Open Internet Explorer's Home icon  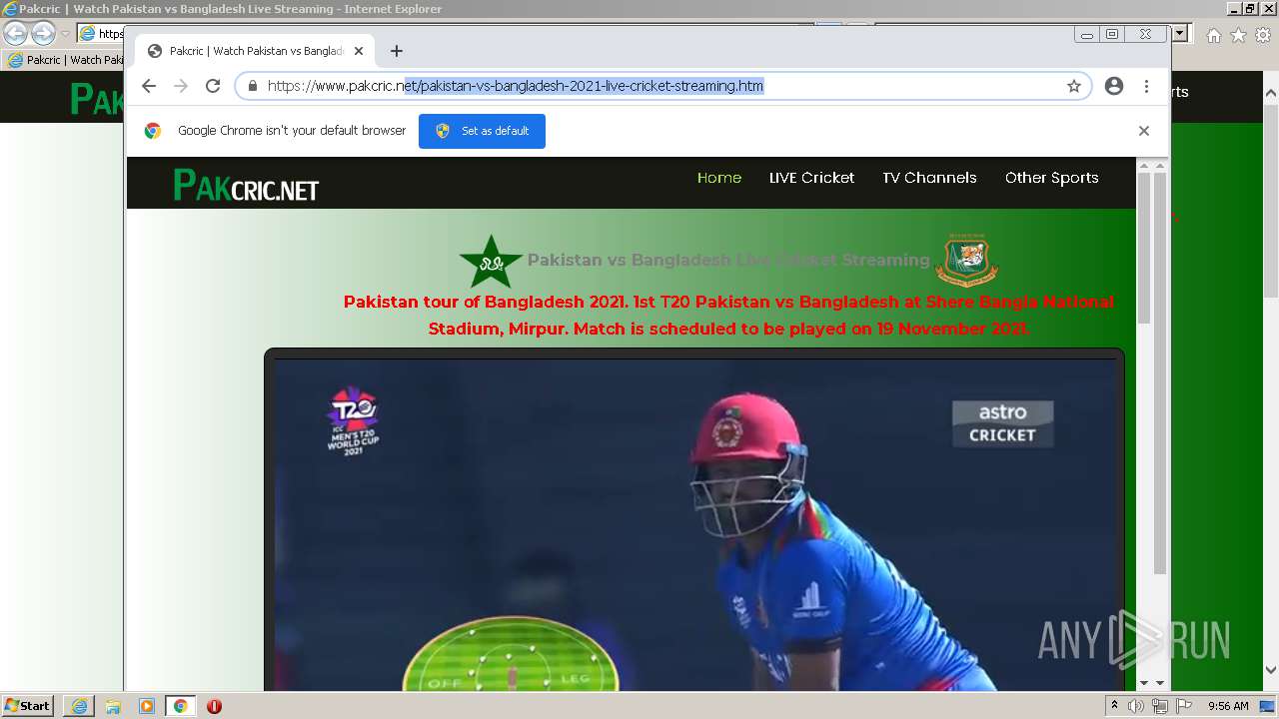[x=1213, y=35]
